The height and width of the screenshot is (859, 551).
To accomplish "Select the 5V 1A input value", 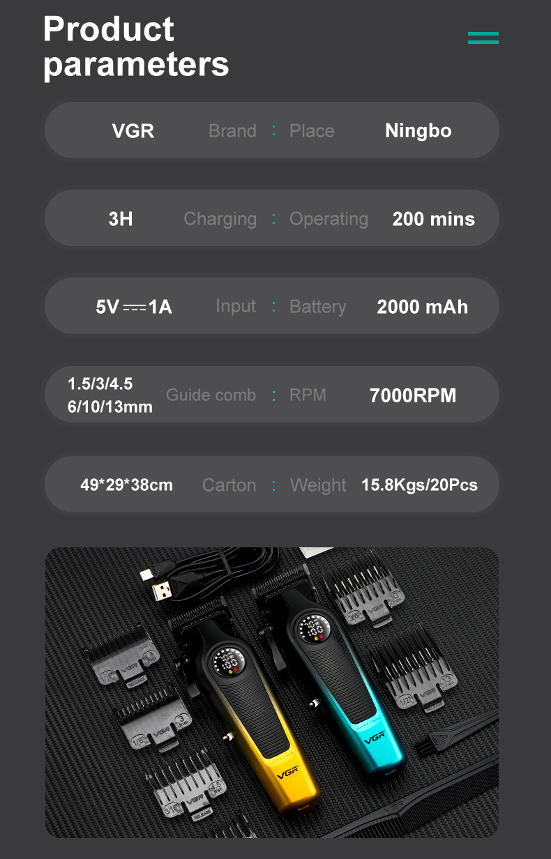I will click(134, 307).
